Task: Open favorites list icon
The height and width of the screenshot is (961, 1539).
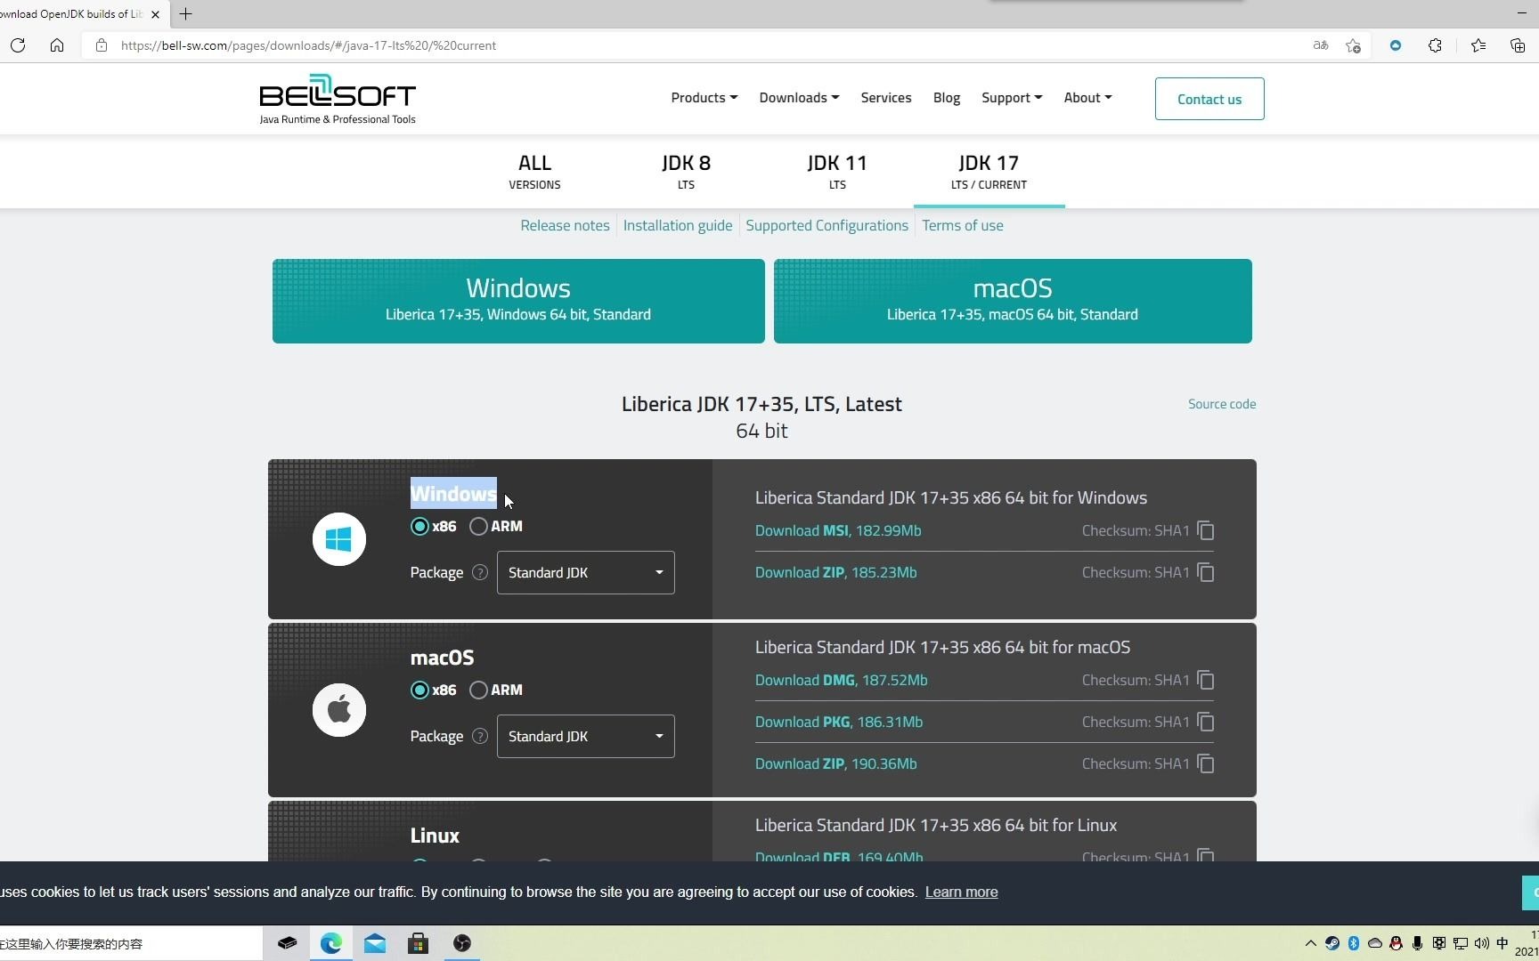Action: 1478,45
